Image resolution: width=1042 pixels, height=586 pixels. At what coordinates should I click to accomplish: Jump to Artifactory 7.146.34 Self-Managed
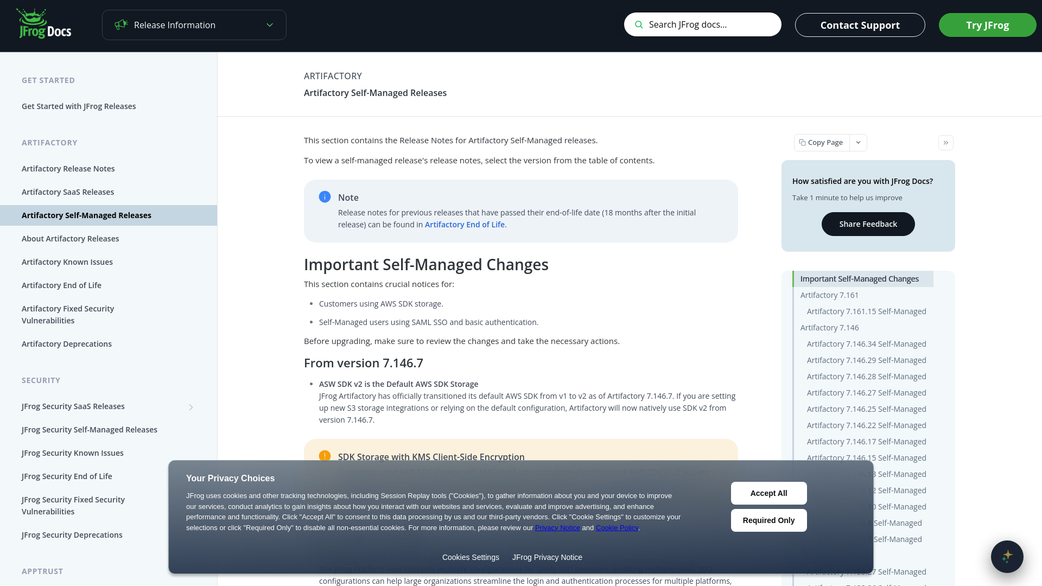[x=867, y=344]
